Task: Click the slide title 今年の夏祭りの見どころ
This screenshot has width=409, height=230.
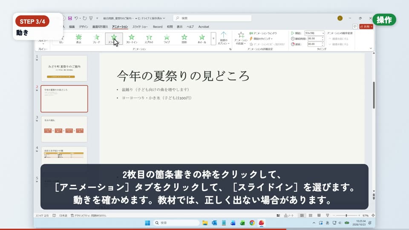Action: pyautogui.click(x=183, y=76)
